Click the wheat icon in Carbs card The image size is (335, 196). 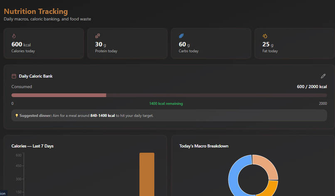point(181,36)
